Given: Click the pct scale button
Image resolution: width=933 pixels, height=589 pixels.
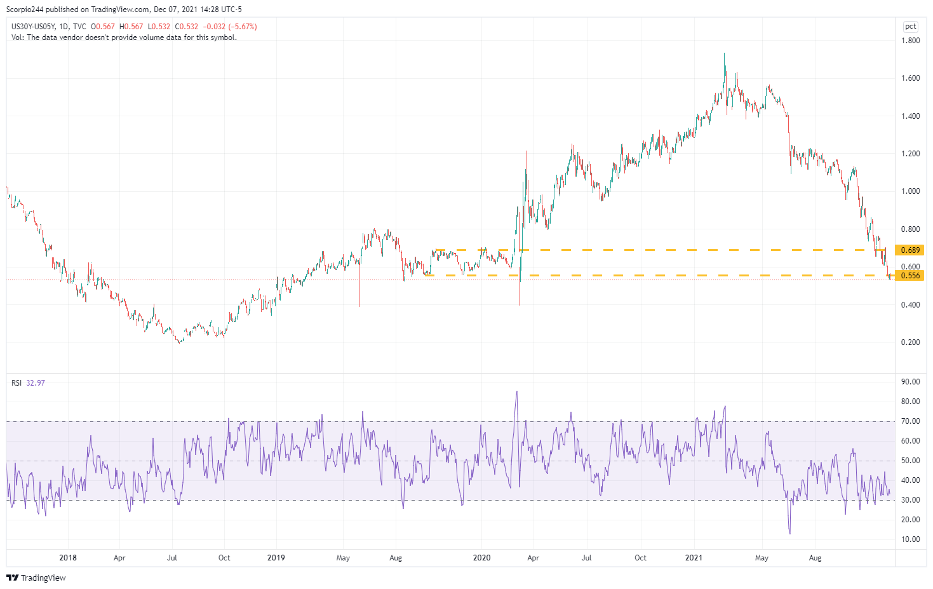Looking at the screenshot, I should [910, 26].
